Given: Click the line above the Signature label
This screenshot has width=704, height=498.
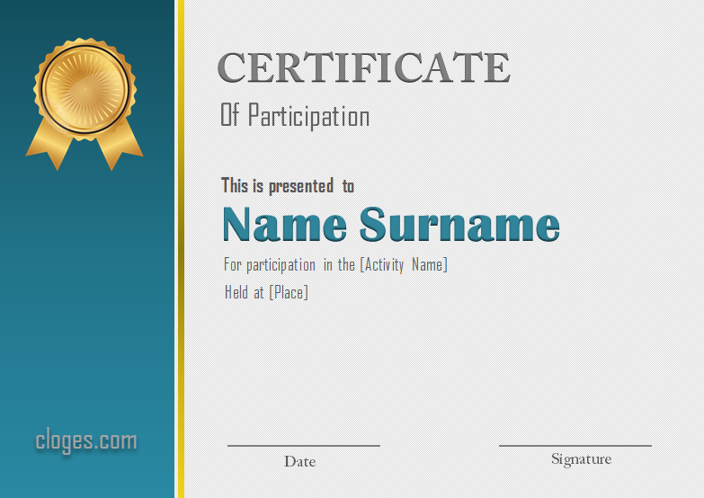Looking at the screenshot, I should (x=575, y=446).
